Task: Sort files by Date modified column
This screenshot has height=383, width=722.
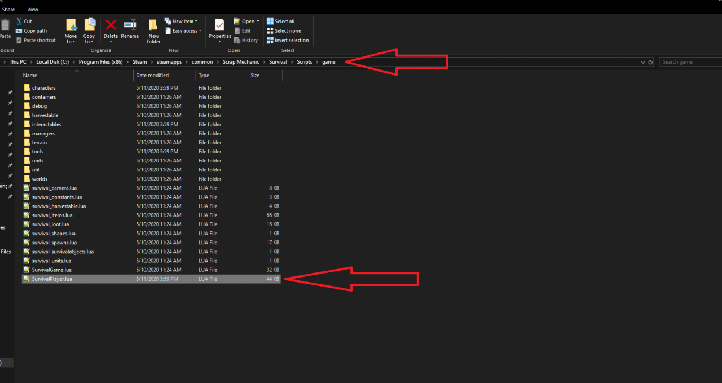Action: click(x=152, y=76)
